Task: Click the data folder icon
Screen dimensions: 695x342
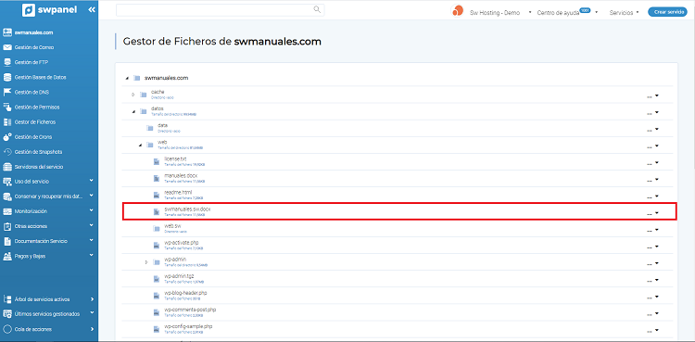Action: click(x=149, y=128)
